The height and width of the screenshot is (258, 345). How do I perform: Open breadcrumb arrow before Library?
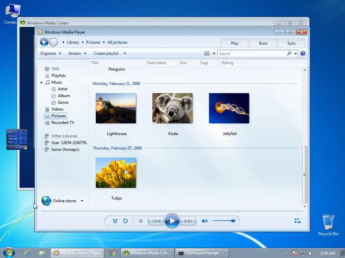(63, 42)
